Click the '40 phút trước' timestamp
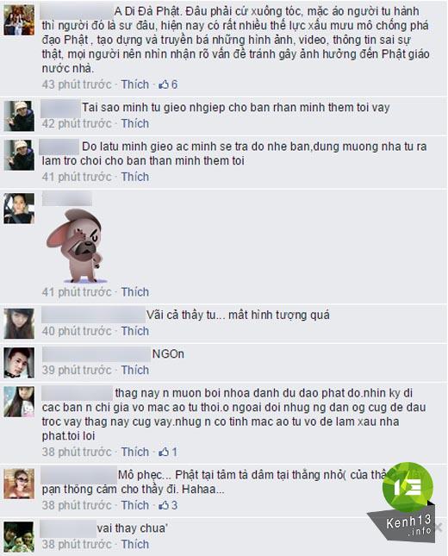The image size is (448, 556). coord(77,331)
